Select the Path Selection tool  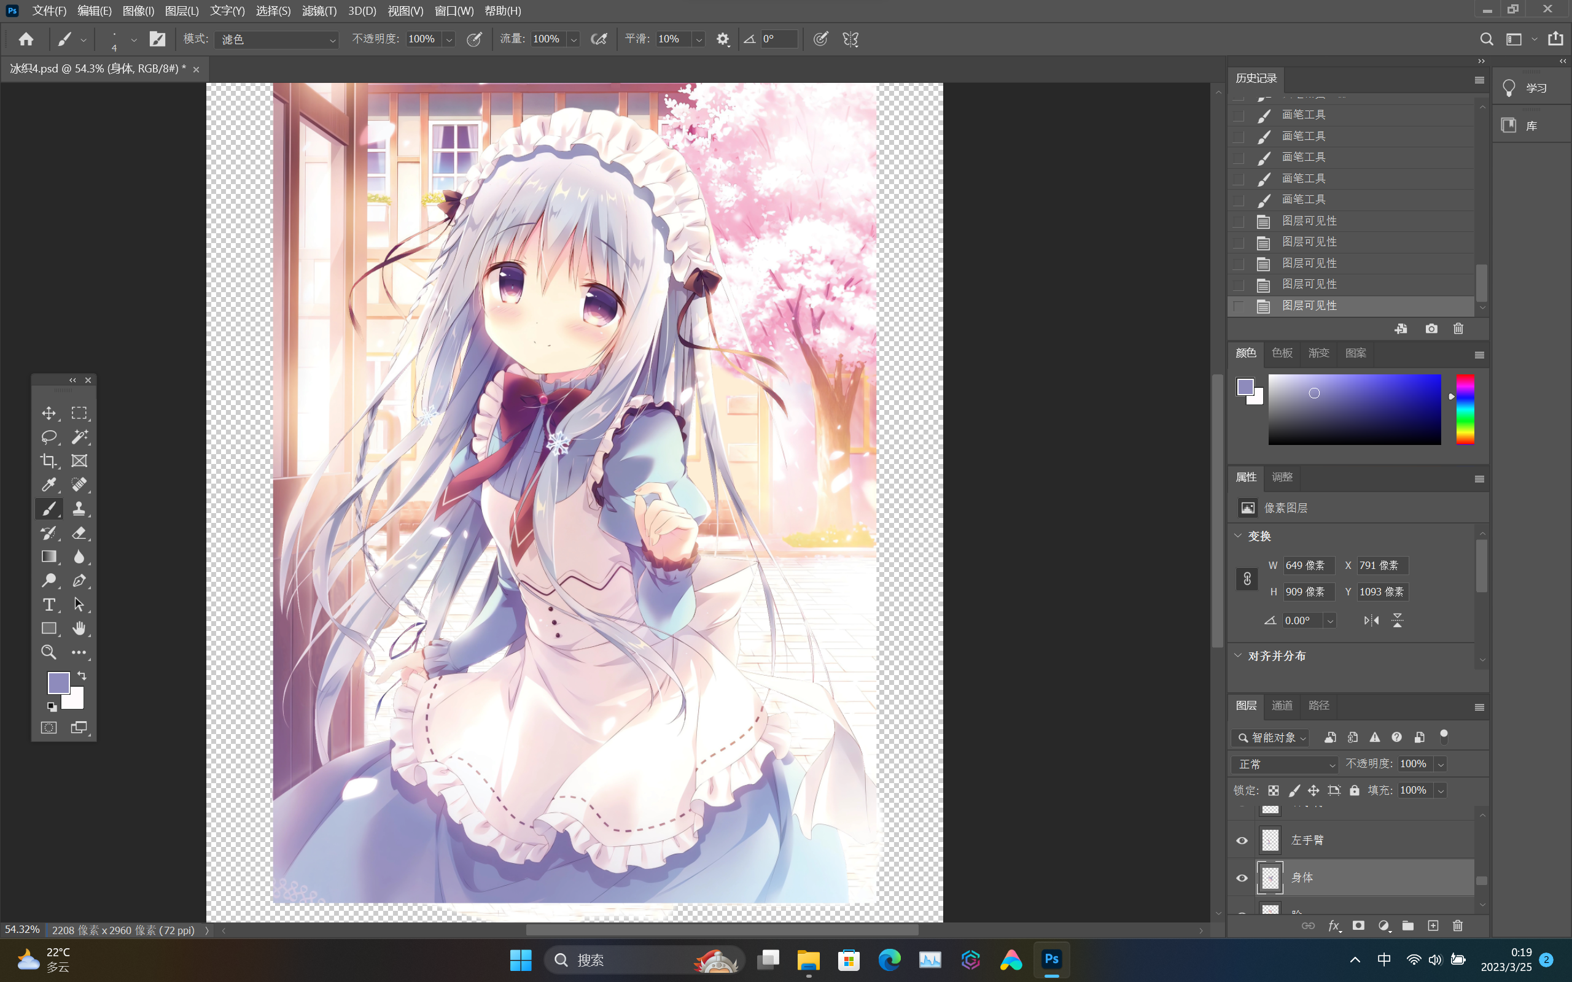(79, 605)
